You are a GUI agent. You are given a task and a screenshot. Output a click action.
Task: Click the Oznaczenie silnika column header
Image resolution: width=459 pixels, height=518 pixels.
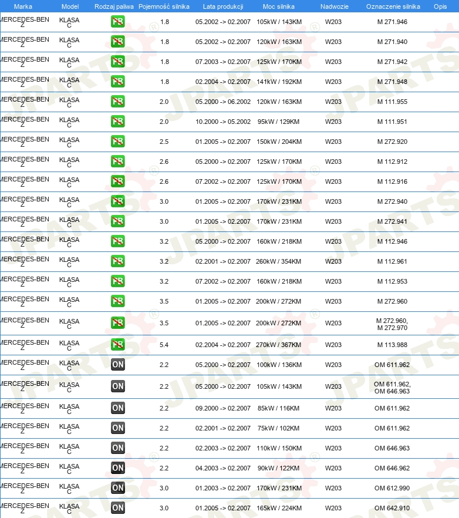(393, 6)
